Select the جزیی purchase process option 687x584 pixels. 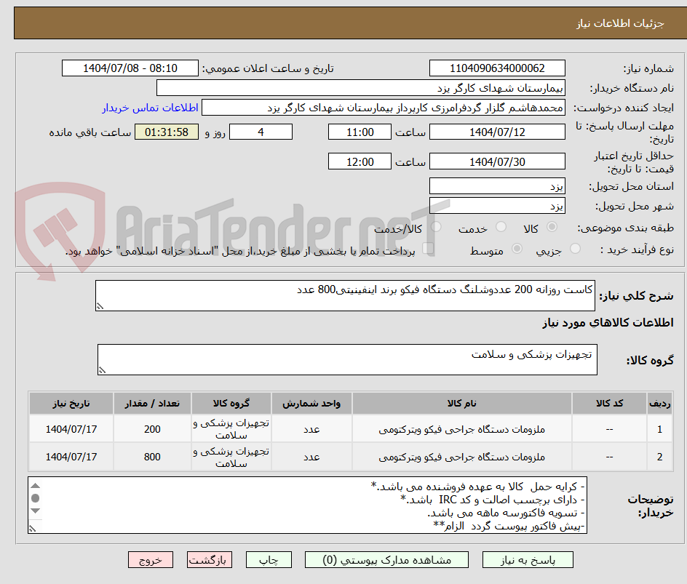tap(574, 247)
